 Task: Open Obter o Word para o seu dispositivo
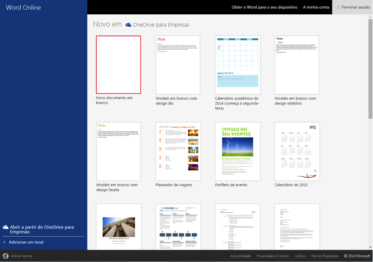(265, 7)
